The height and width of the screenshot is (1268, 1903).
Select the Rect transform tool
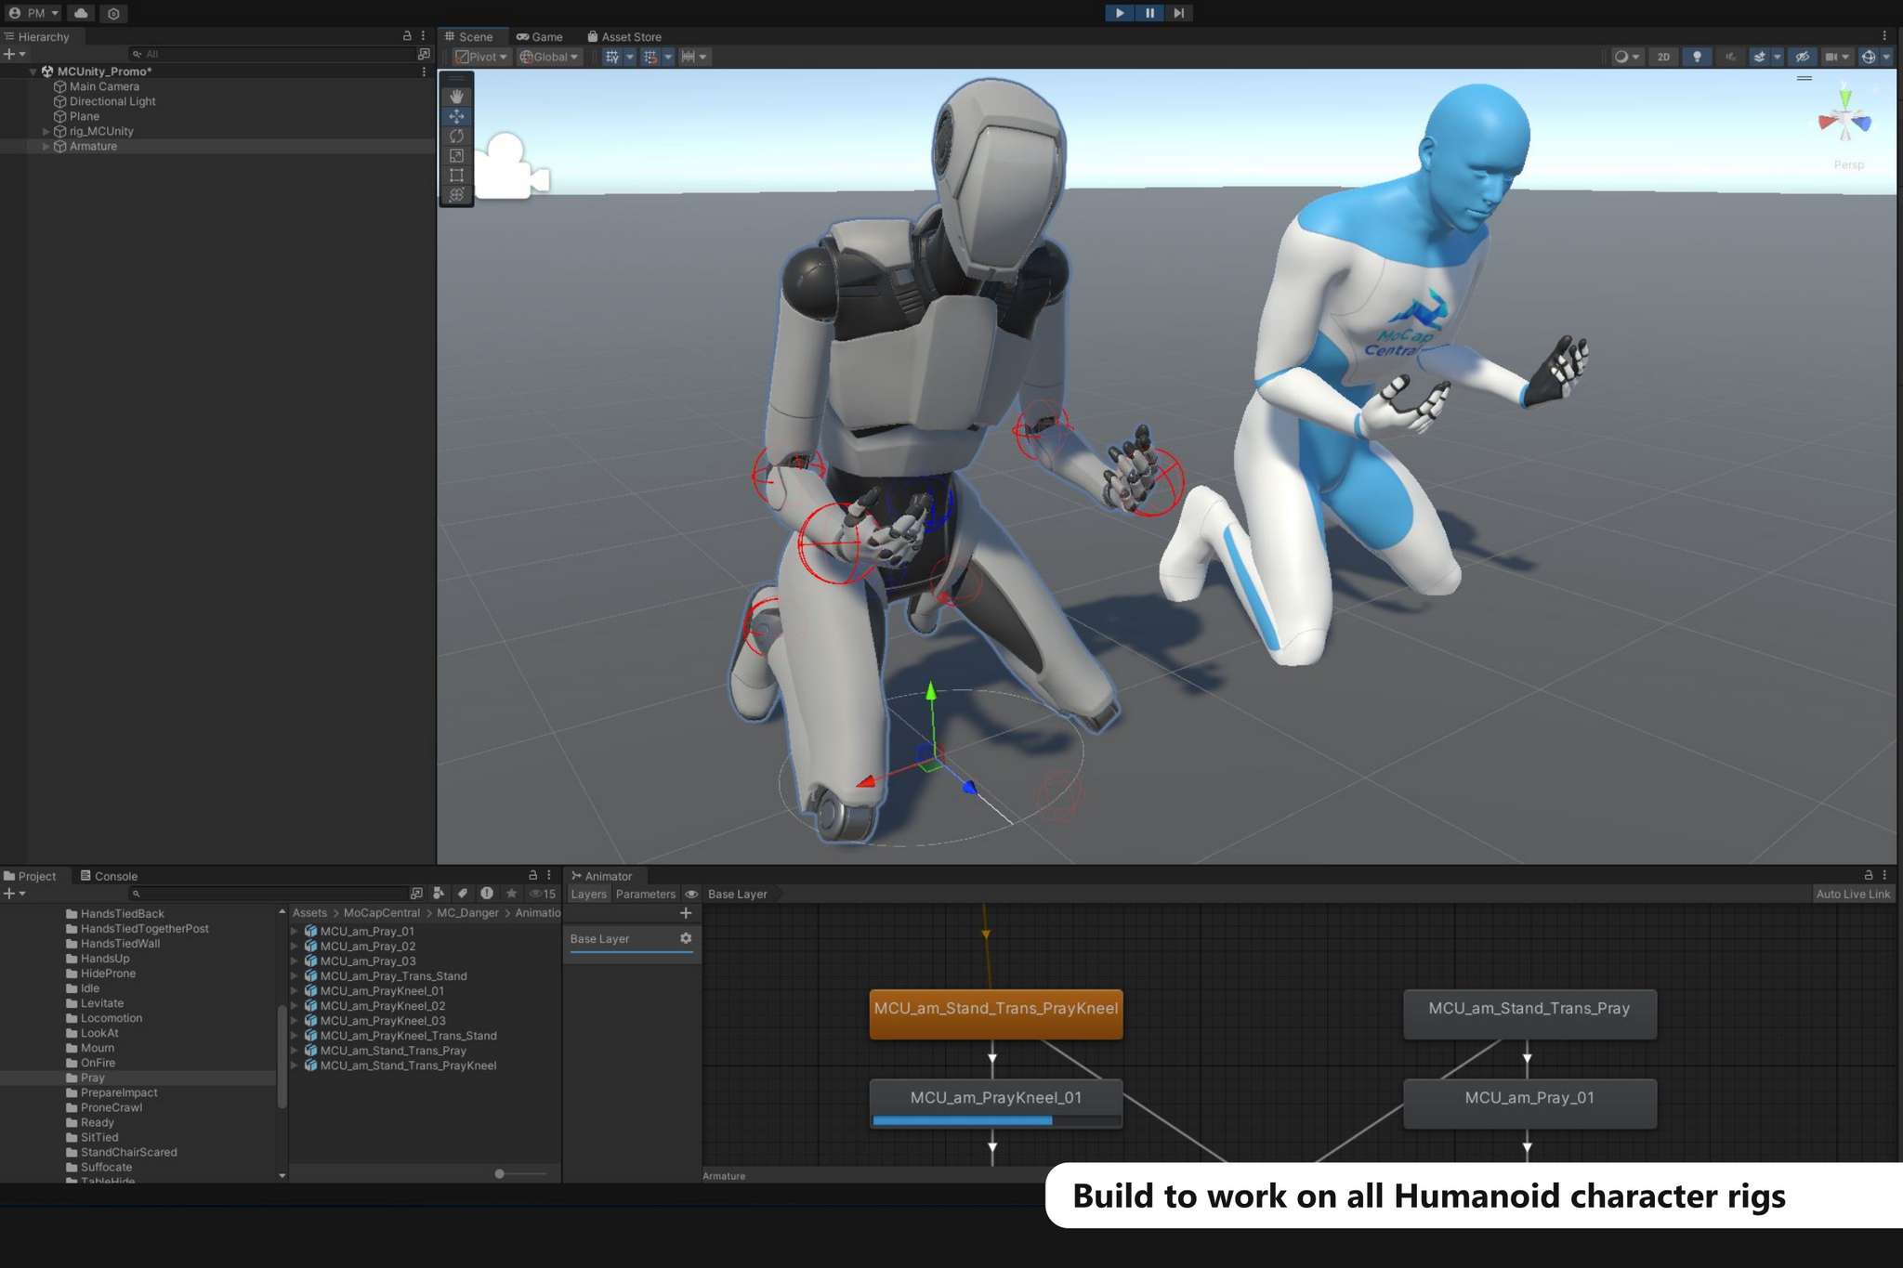pos(456,175)
